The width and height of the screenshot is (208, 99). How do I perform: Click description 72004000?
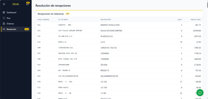tap(105, 53)
